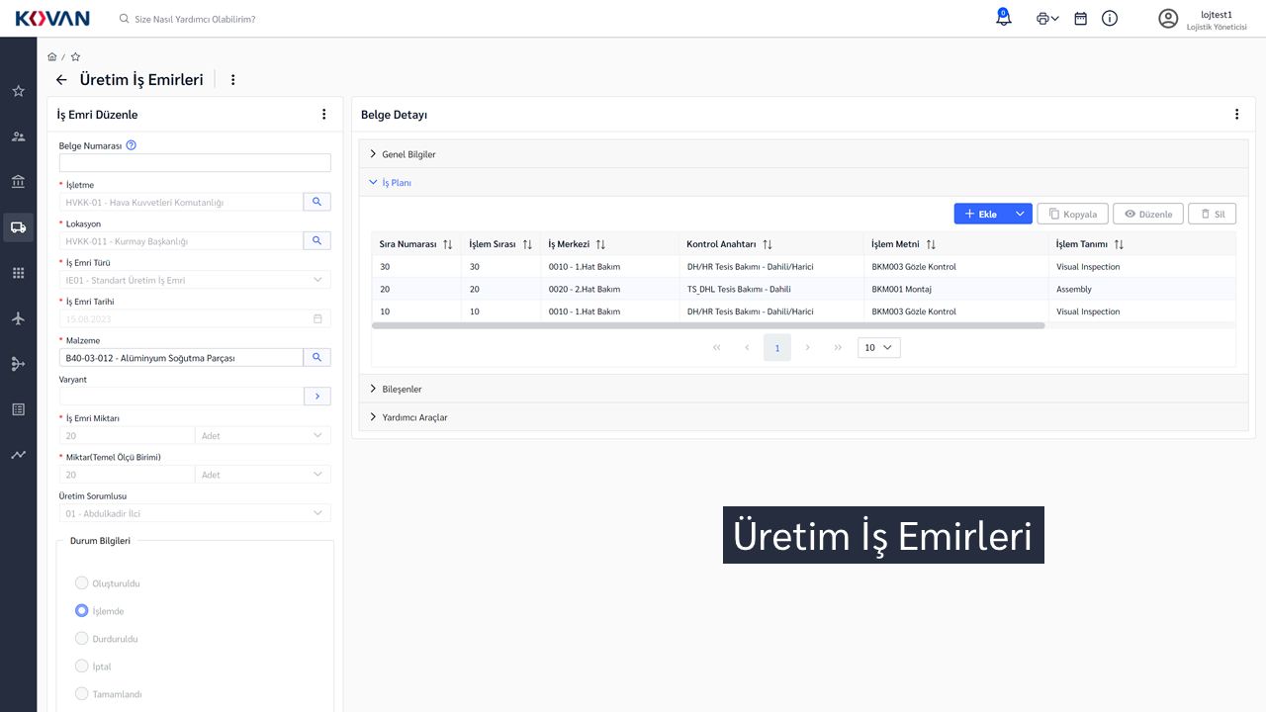Select the Durduruldu status radio button
This screenshot has width=1266, height=712.
[82, 639]
